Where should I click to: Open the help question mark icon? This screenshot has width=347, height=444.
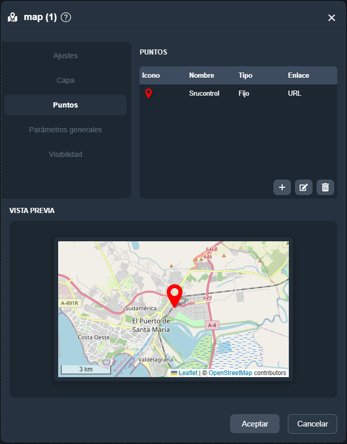point(66,17)
